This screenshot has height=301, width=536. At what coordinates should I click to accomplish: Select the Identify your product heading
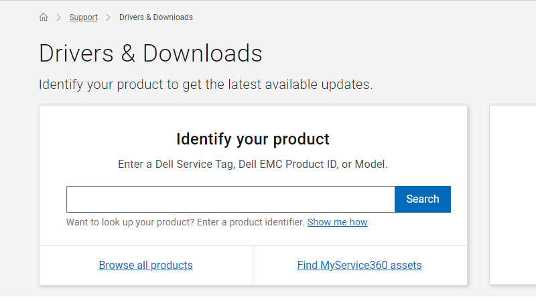pyautogui.click(x=253, y=139)
